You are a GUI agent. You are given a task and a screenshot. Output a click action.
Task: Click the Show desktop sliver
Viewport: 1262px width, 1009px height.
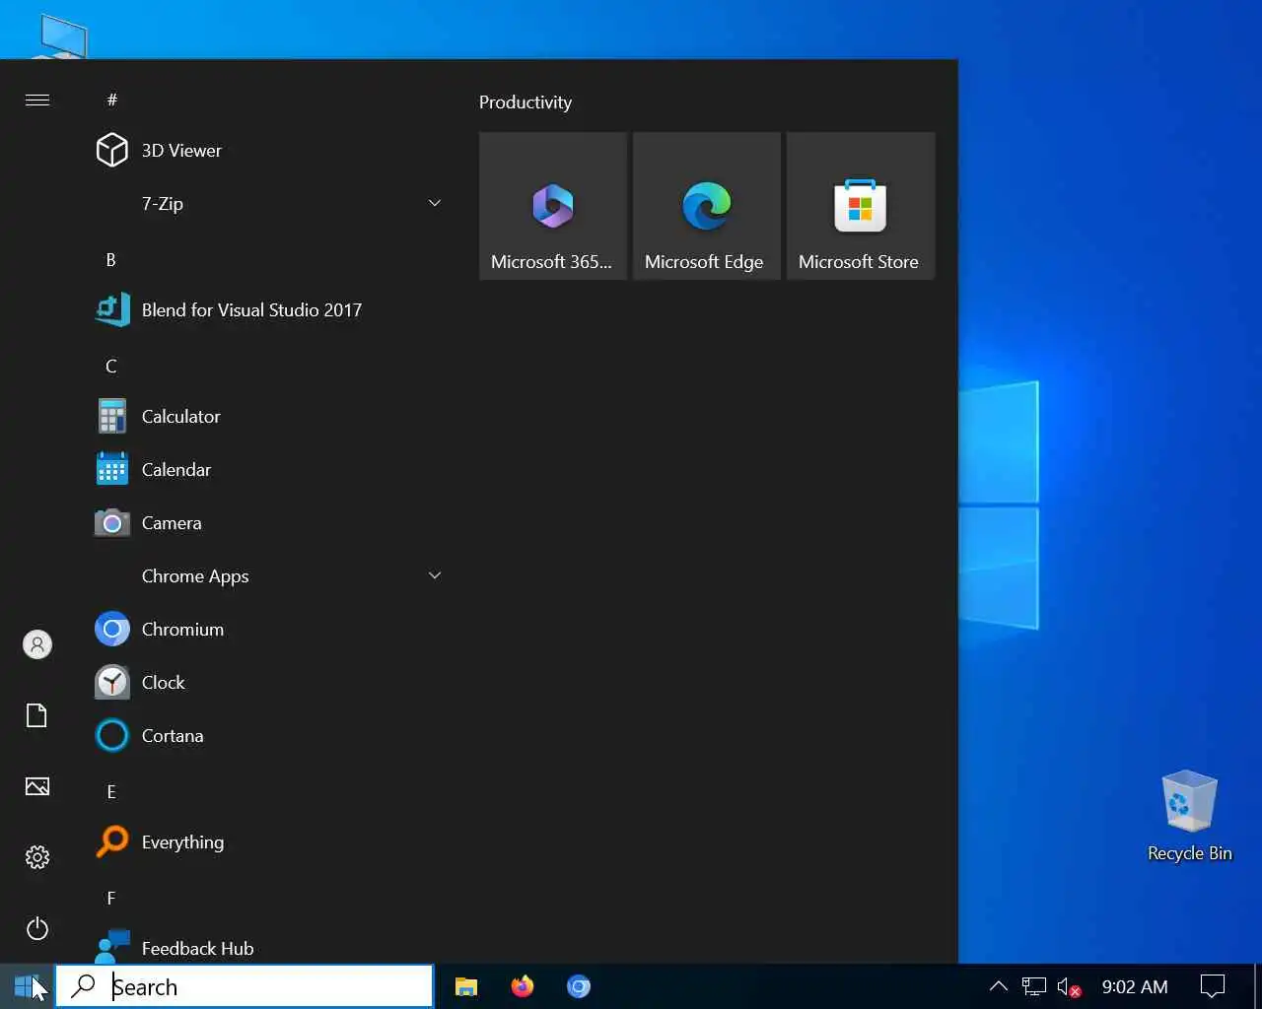point(1258,986)
